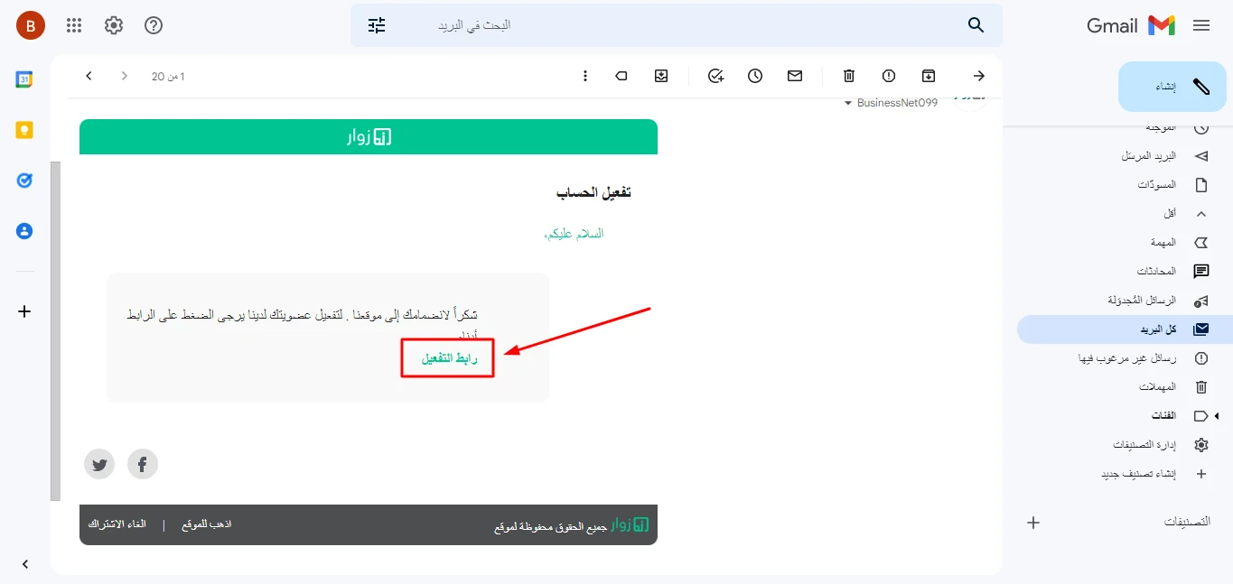
Task: Click the تفعيل الحساب email heading
Action: pyautogui.click(x=593, y=192)
